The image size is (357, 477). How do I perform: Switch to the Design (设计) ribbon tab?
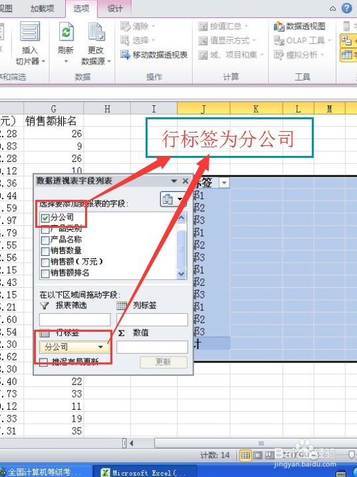(115, 9)
